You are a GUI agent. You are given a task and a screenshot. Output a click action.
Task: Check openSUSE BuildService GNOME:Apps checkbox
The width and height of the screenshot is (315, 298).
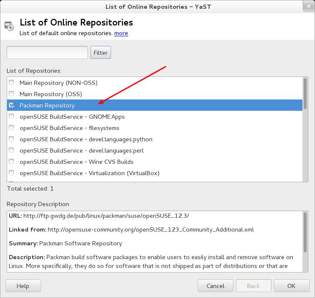[x=11, y=116]
